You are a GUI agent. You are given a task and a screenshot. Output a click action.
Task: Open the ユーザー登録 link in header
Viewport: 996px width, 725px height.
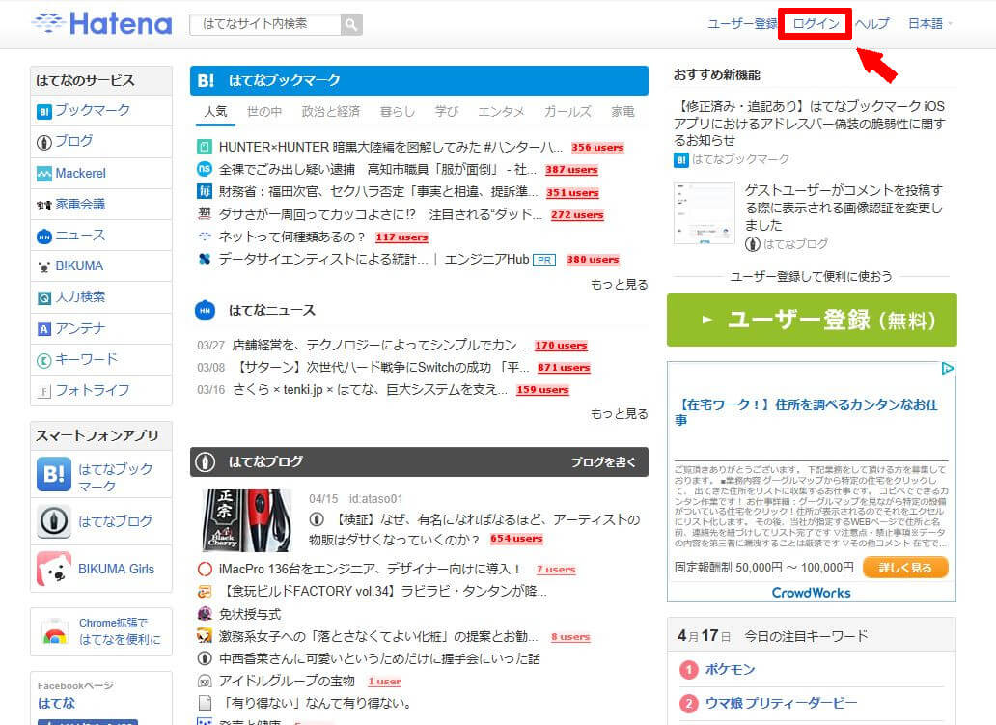(742, 24)
